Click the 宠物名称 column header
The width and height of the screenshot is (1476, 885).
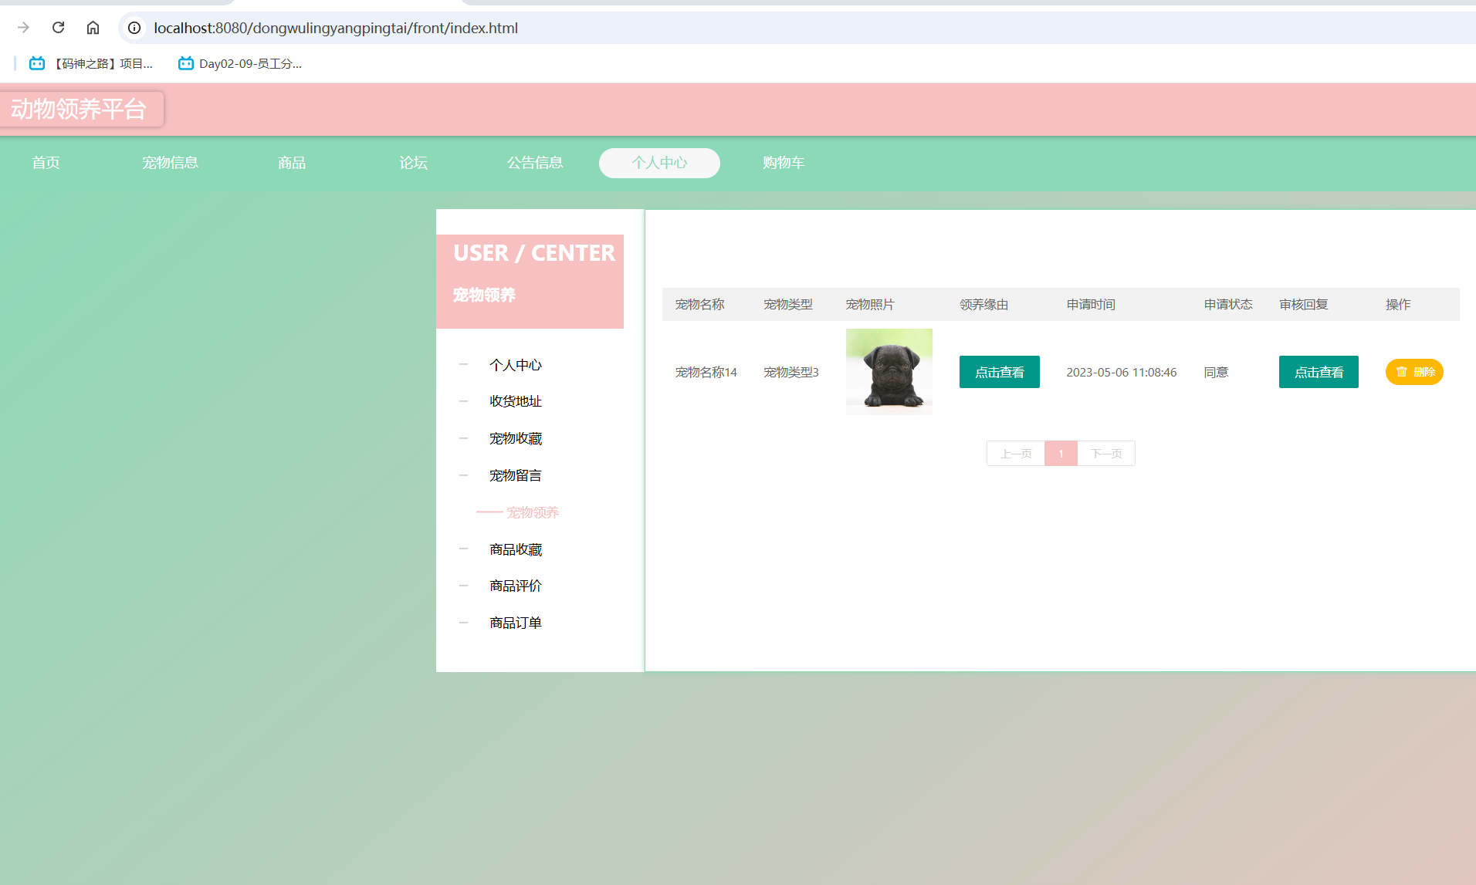(699, 304)
